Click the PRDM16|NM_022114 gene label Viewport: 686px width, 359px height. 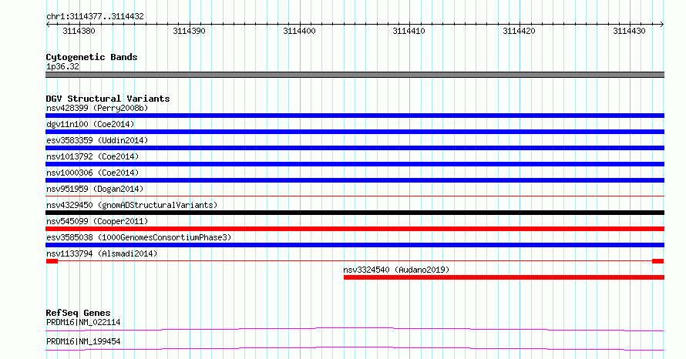pyautogui.click(x=83, y=322)
